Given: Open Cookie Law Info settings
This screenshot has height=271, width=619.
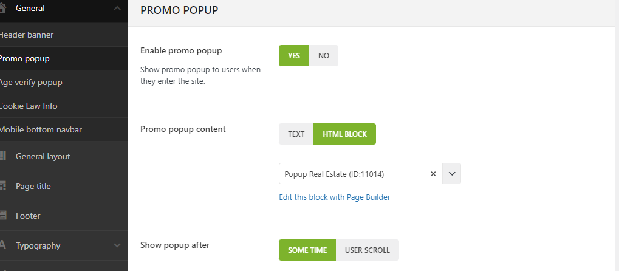Looking at the screenshot, I should coord(29,106).
